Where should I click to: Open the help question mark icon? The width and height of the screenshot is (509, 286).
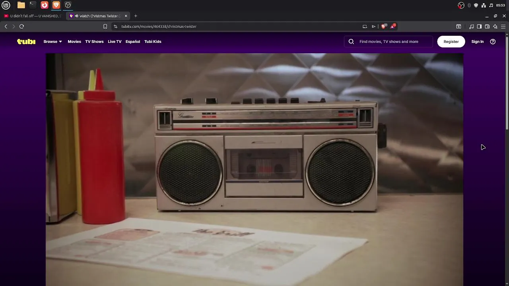pyautogui.click(x=493, y=41)
